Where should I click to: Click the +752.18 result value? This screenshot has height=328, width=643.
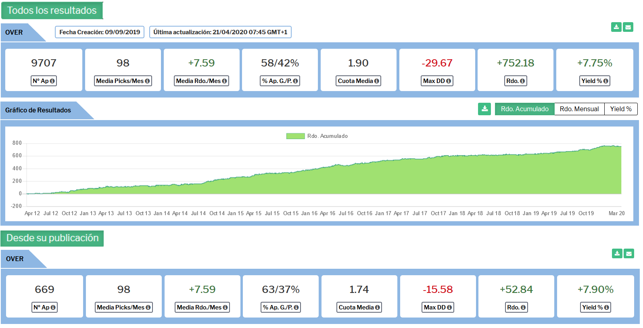pos(516,63)
